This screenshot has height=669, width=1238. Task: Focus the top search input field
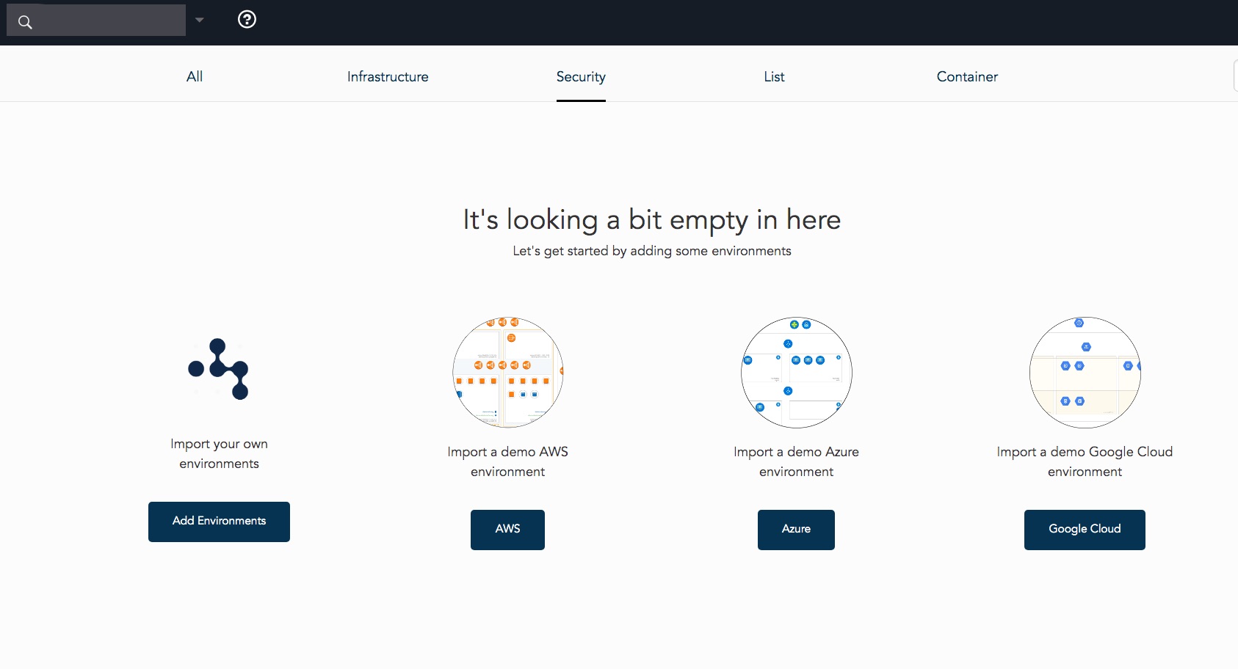96,20
